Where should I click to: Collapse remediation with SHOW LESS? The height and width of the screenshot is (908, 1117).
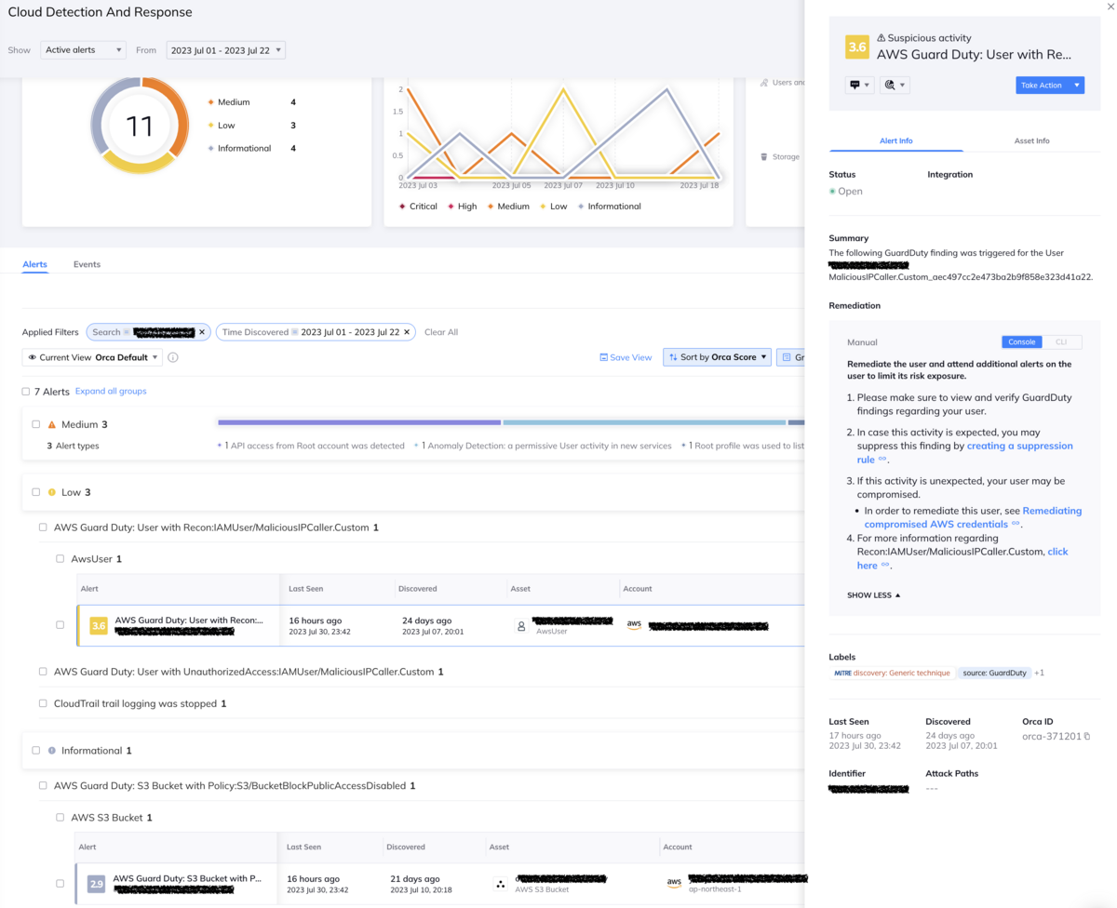coord(873,595)
